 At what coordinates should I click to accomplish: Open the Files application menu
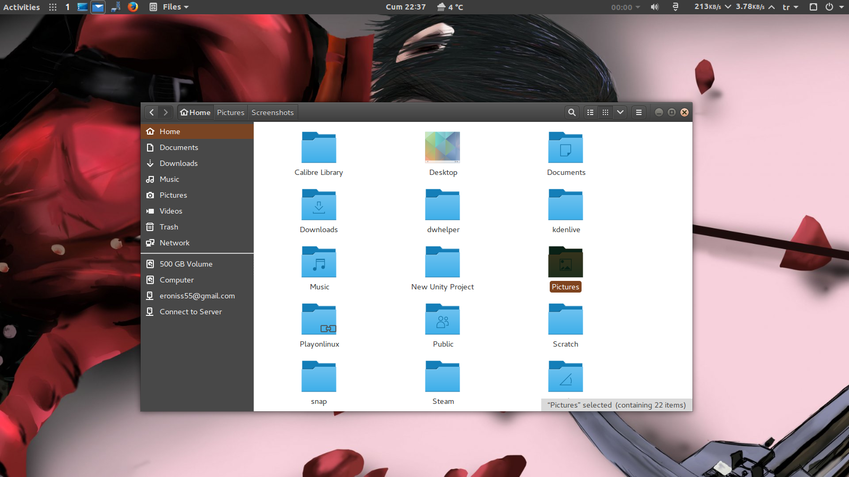(169, 7)
